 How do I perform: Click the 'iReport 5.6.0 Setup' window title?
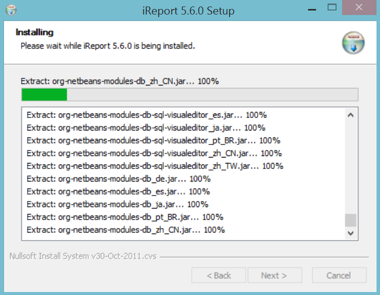188,11
